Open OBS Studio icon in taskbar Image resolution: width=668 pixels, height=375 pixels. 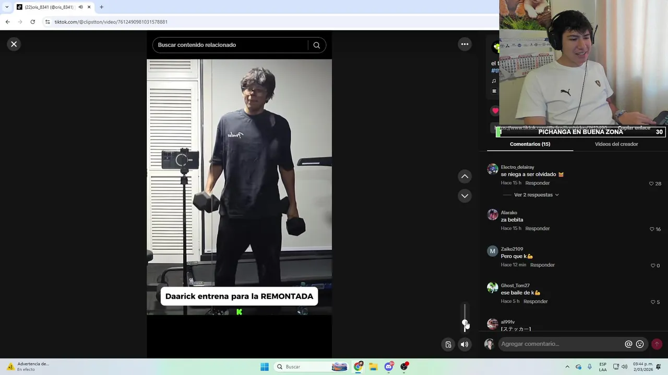click(x=404, y=367)
